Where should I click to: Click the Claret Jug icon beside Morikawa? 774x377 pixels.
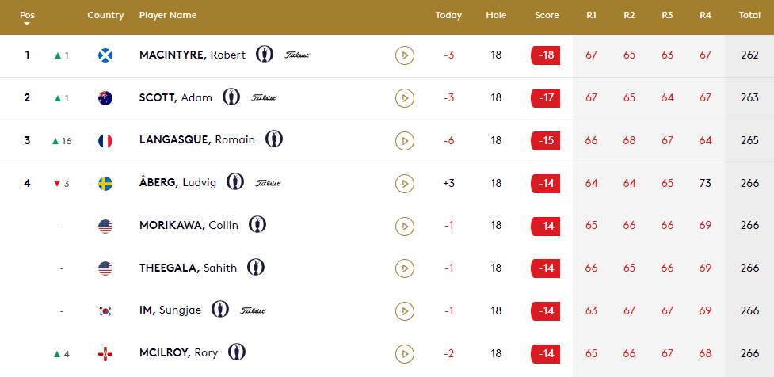[257, 224]
